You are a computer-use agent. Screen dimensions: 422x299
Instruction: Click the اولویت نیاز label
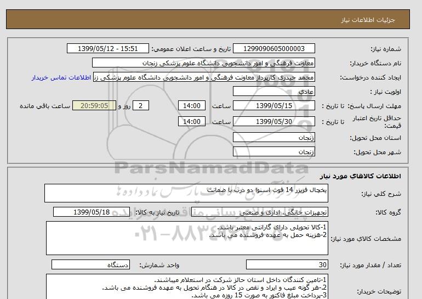(x=386, y=92)
